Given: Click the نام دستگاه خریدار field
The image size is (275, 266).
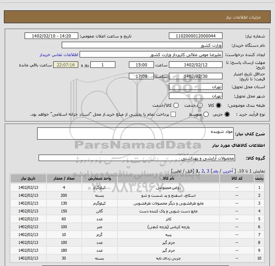Looking at the screenshot, I should (142, 45).
